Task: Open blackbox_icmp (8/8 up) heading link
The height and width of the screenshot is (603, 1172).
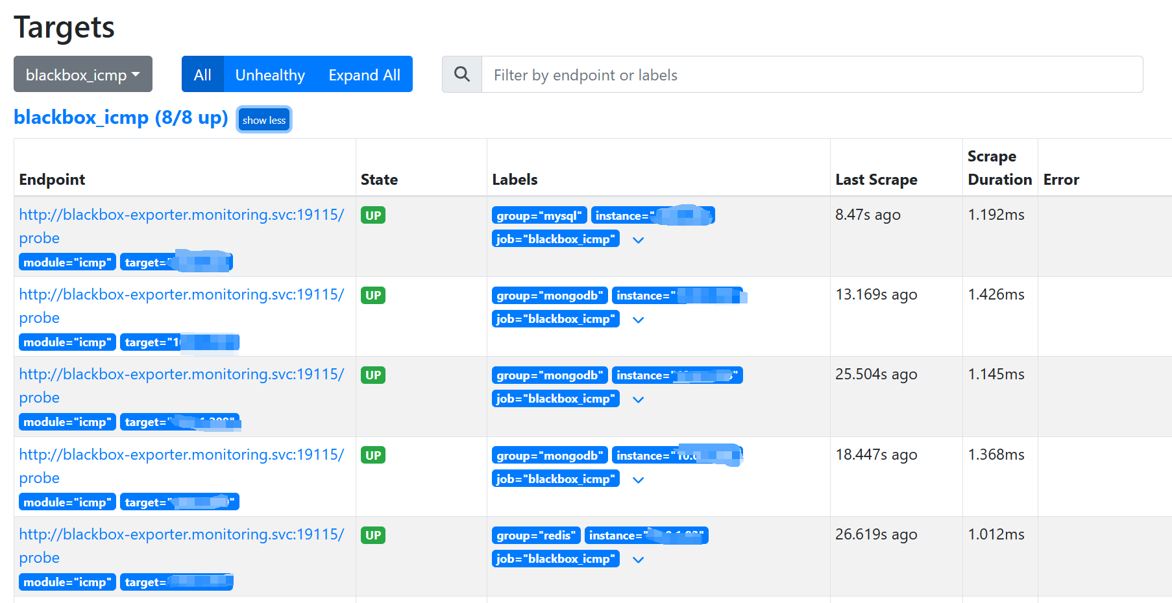Action: click(x=121, y=117)
